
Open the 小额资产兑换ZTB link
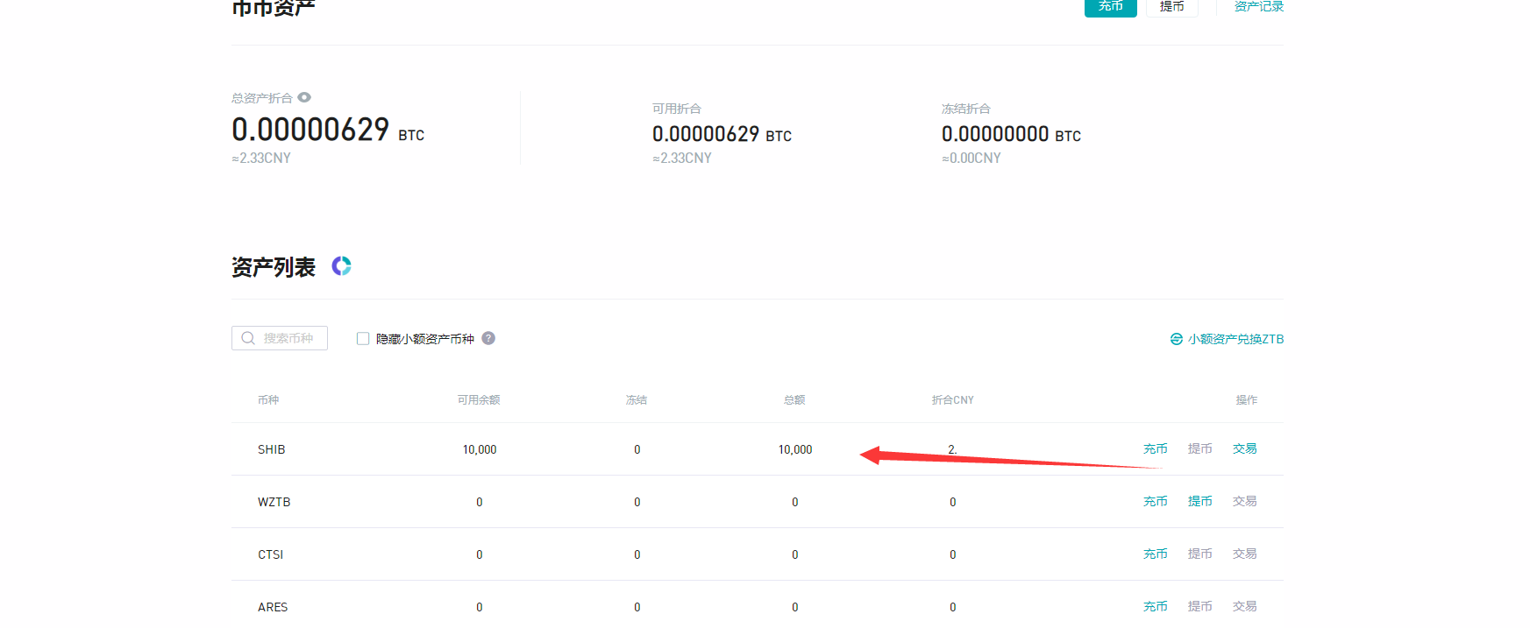coord(1235,339)
